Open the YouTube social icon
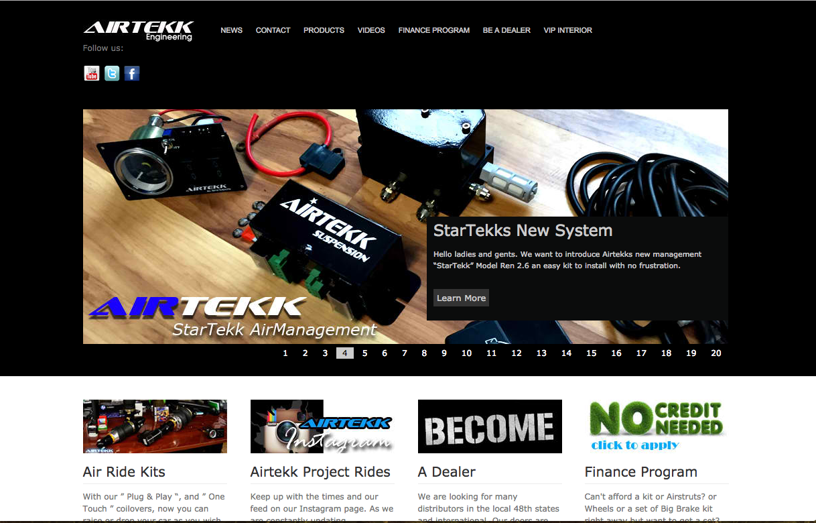The height and width of the screenshot is (523, 816). click(x=92, y=73)
